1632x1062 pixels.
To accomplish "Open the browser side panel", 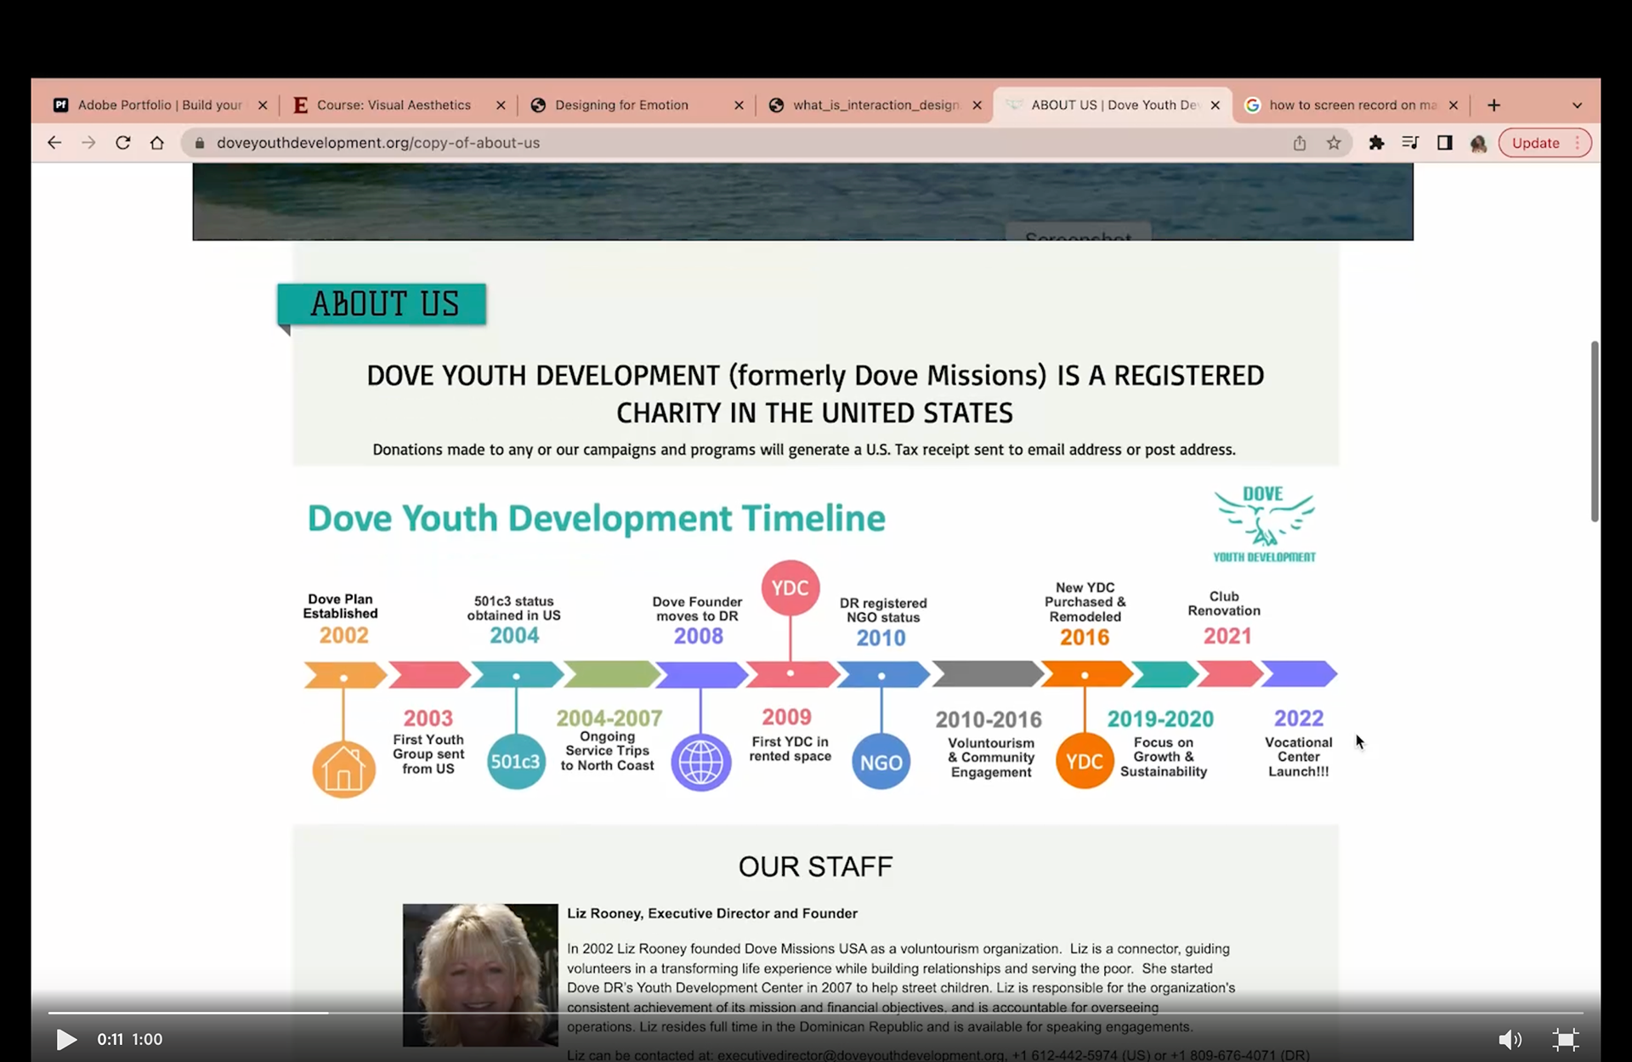I will pos(1444,143).
